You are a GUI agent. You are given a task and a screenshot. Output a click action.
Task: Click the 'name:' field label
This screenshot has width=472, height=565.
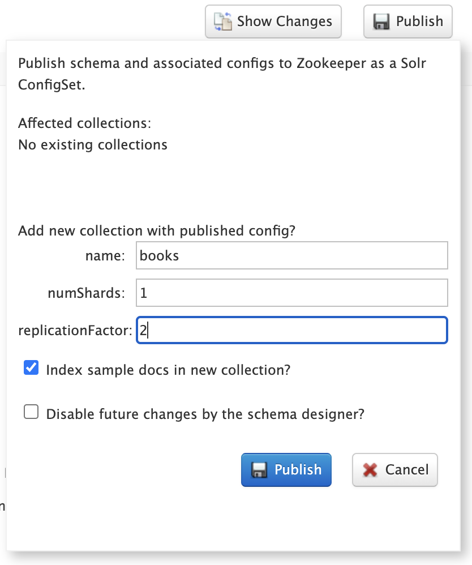click(x=105, y=256)
